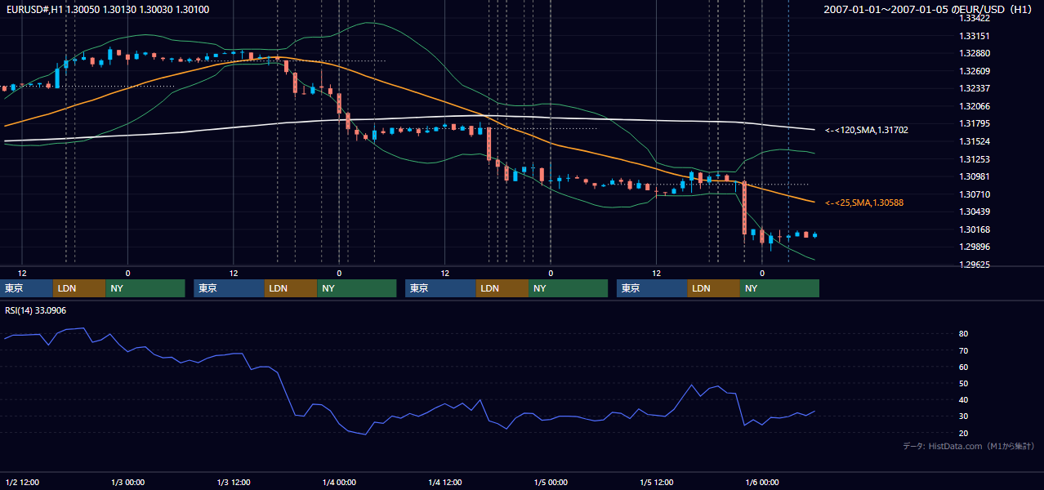Click price axis value 1.30710
This screenshot has width=1044, height=490.
click(x=975, y=194)
